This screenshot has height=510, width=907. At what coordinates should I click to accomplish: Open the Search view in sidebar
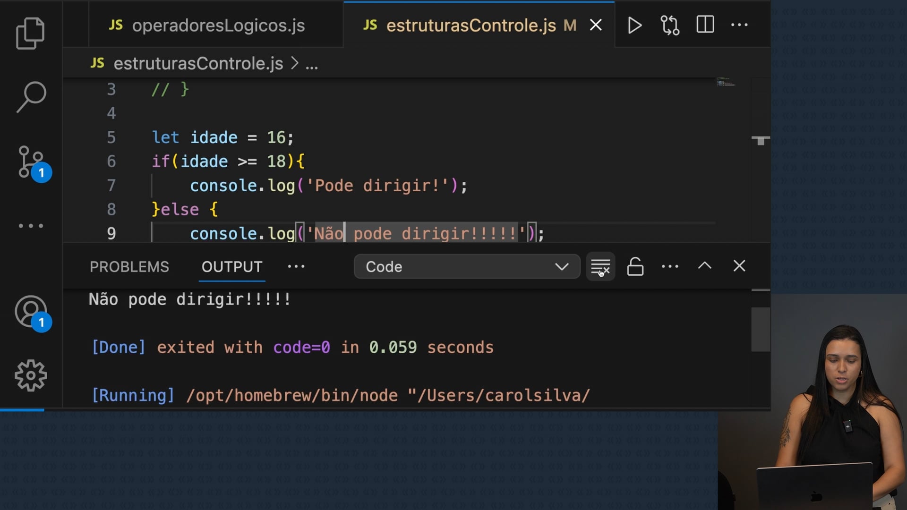point(31,97)
